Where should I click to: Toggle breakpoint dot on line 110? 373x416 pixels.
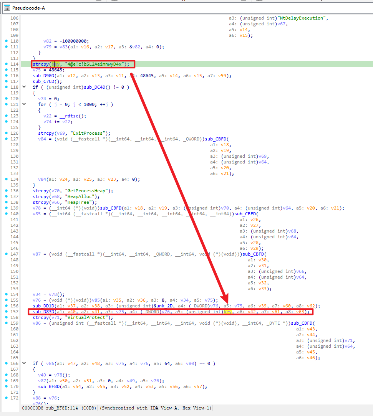[7, 41]
